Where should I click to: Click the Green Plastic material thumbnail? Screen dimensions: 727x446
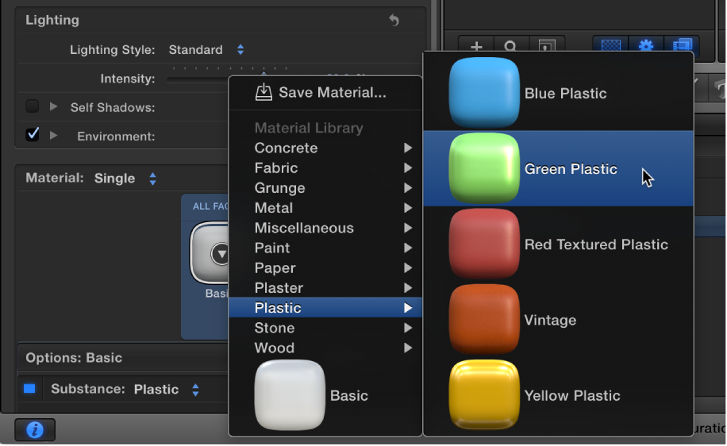click(x=484, y=168)
